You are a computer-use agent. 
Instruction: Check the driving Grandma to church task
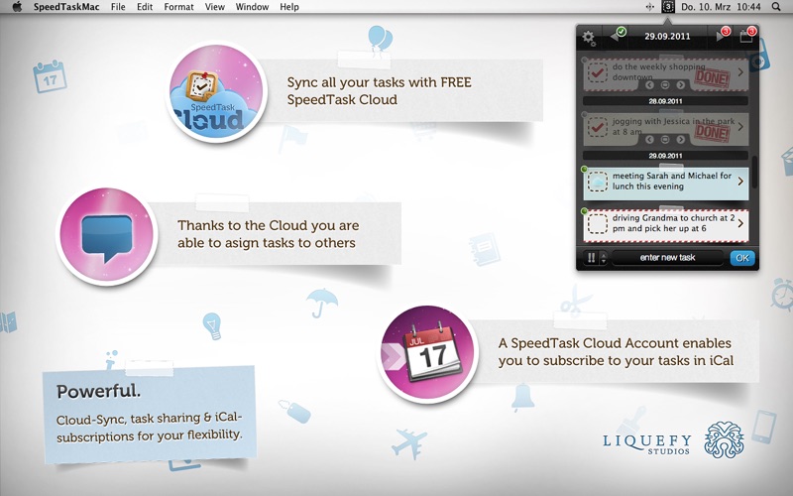pos(598,224)
